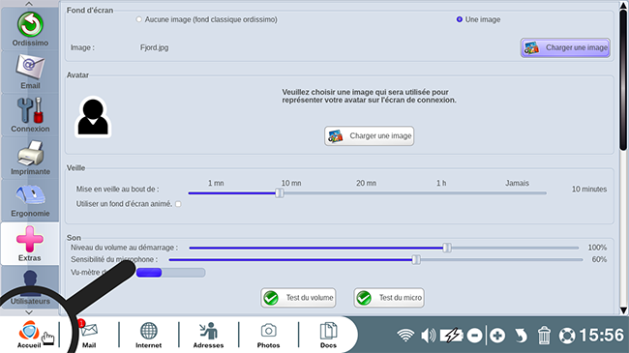
Task: Click the battery charging icon
Action: click(452, 335)
